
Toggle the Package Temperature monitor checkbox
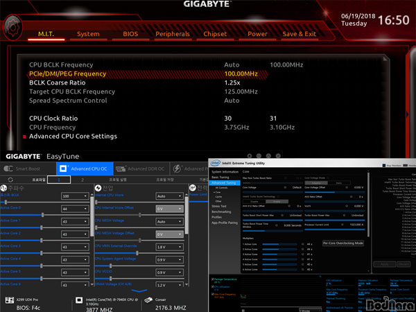coord(212,279)
